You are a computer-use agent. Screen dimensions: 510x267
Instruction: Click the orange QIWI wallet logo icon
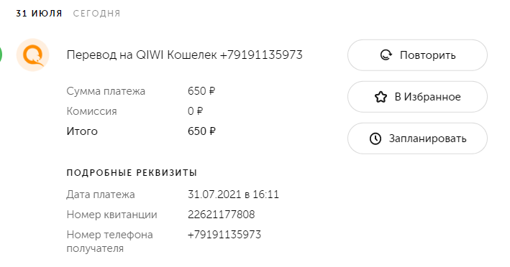coord(33,55)
